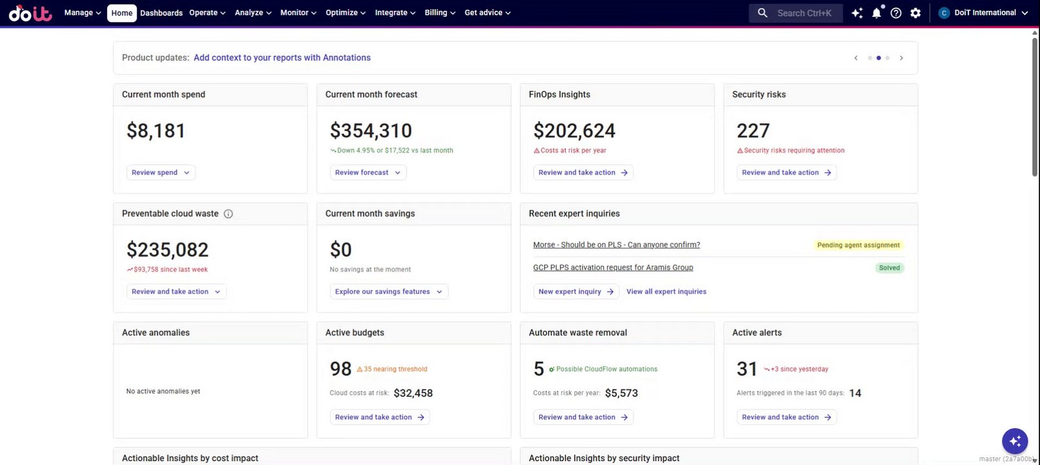This screenshot has width=1040, height=465.
Task: Click the floating AI assistant button
Action: pyautogui.click(x=1014, y=441)
